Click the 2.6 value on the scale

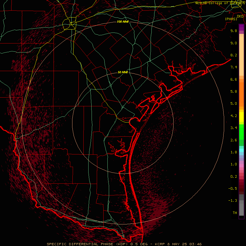coord(234,140)
